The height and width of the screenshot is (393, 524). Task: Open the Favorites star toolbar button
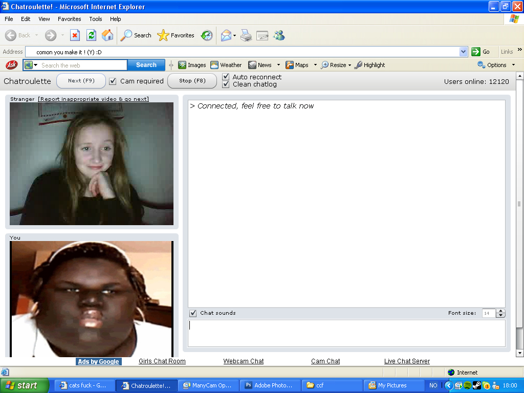pyautogui.click(x=176, y=35)
